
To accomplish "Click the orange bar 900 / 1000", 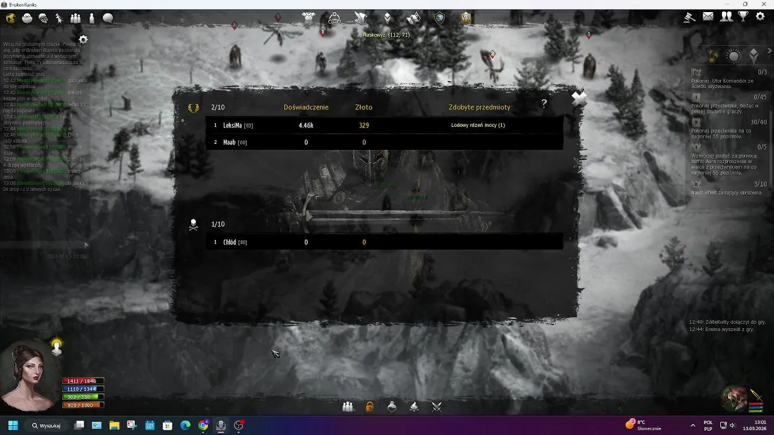I will (83, 405).
